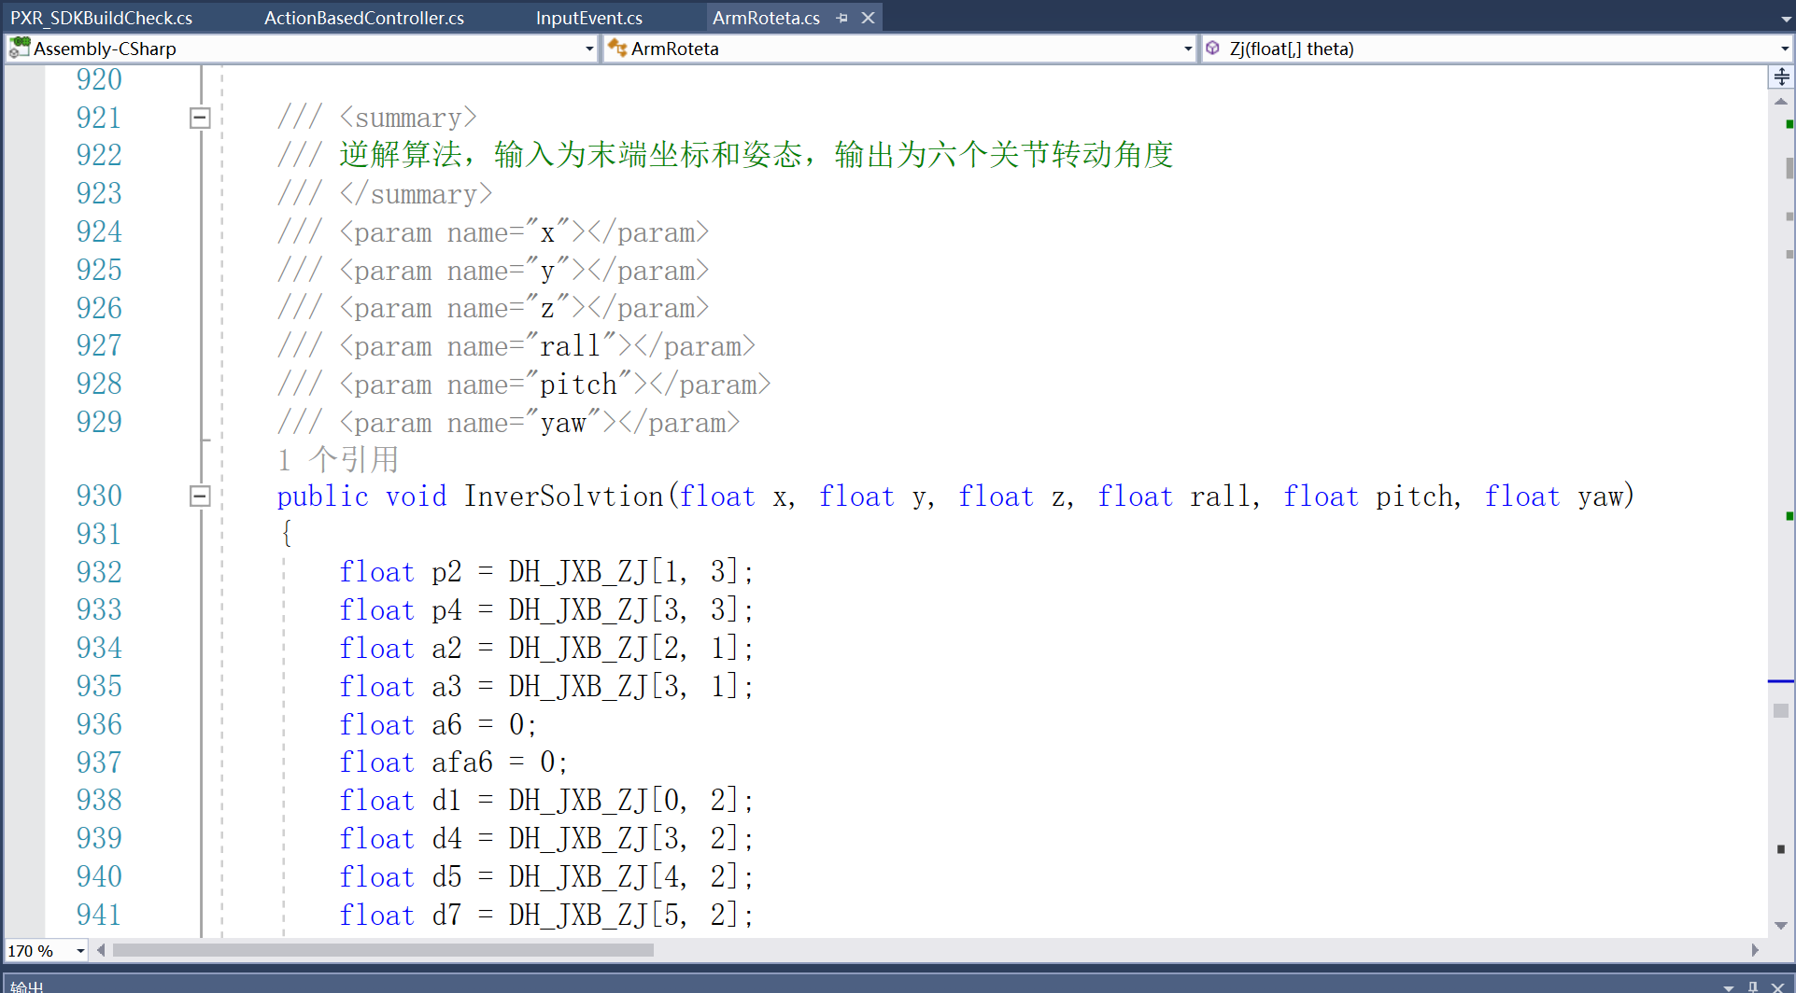Click the InverSolvtion method name
The image size is (1796, 993).
pyautogui.click(x=563, y=496)
